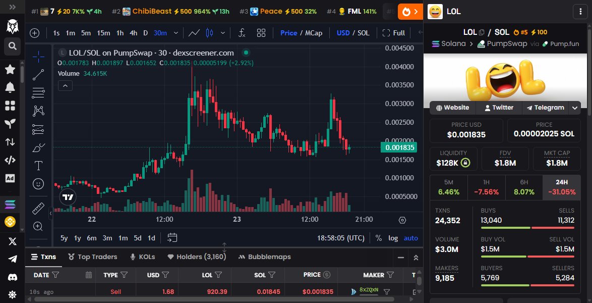592x303 pixels.
Task: Select the trend line drawing tool
Action: point(38,75)
